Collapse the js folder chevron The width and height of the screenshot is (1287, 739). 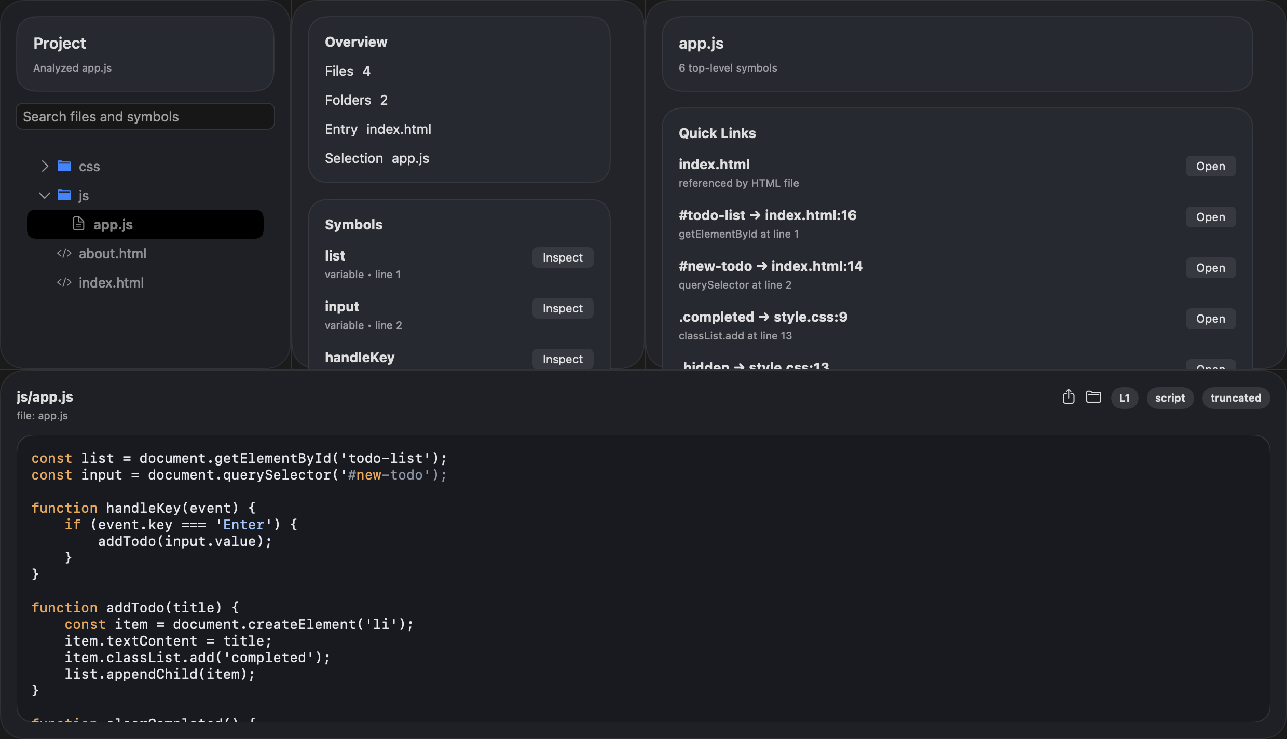point(45,195)
